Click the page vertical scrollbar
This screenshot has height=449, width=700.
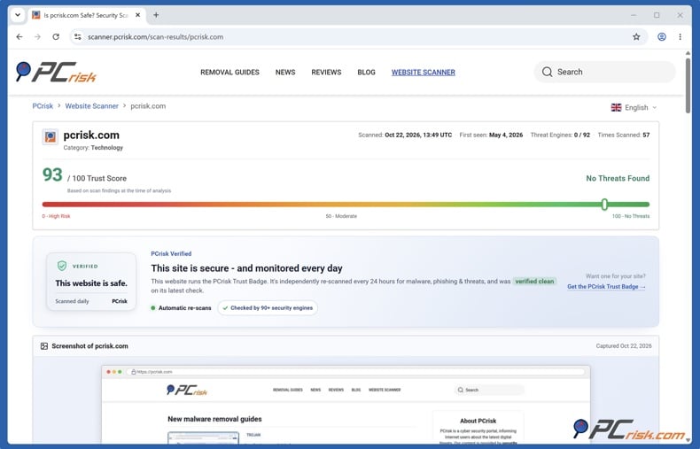[x=688, y=85]
